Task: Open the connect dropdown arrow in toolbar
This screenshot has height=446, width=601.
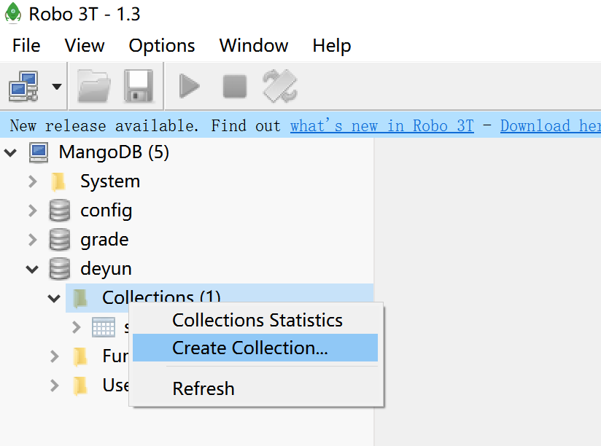Action: pyautogui.click(x=57, y=87)
